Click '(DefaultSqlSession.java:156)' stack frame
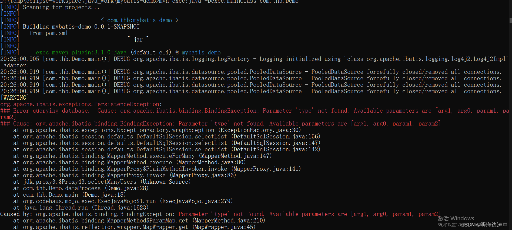The image size is (512, 230). [x=276, y=137]
